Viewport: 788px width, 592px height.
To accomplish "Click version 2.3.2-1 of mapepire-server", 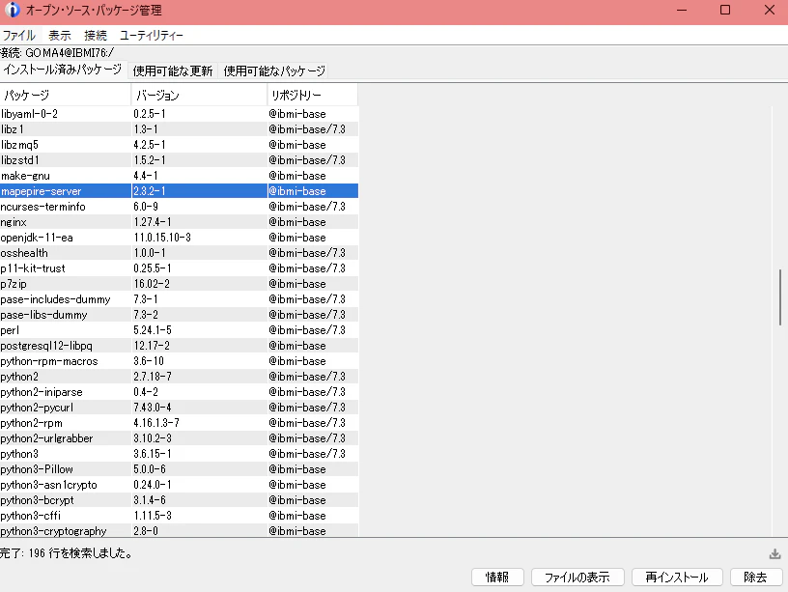I will coord(150,191).
